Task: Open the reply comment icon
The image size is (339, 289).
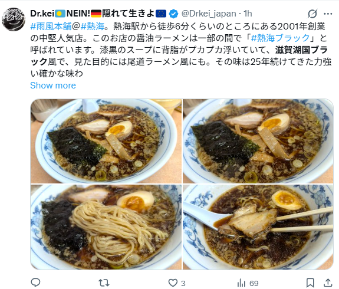Action: [36, 283]
